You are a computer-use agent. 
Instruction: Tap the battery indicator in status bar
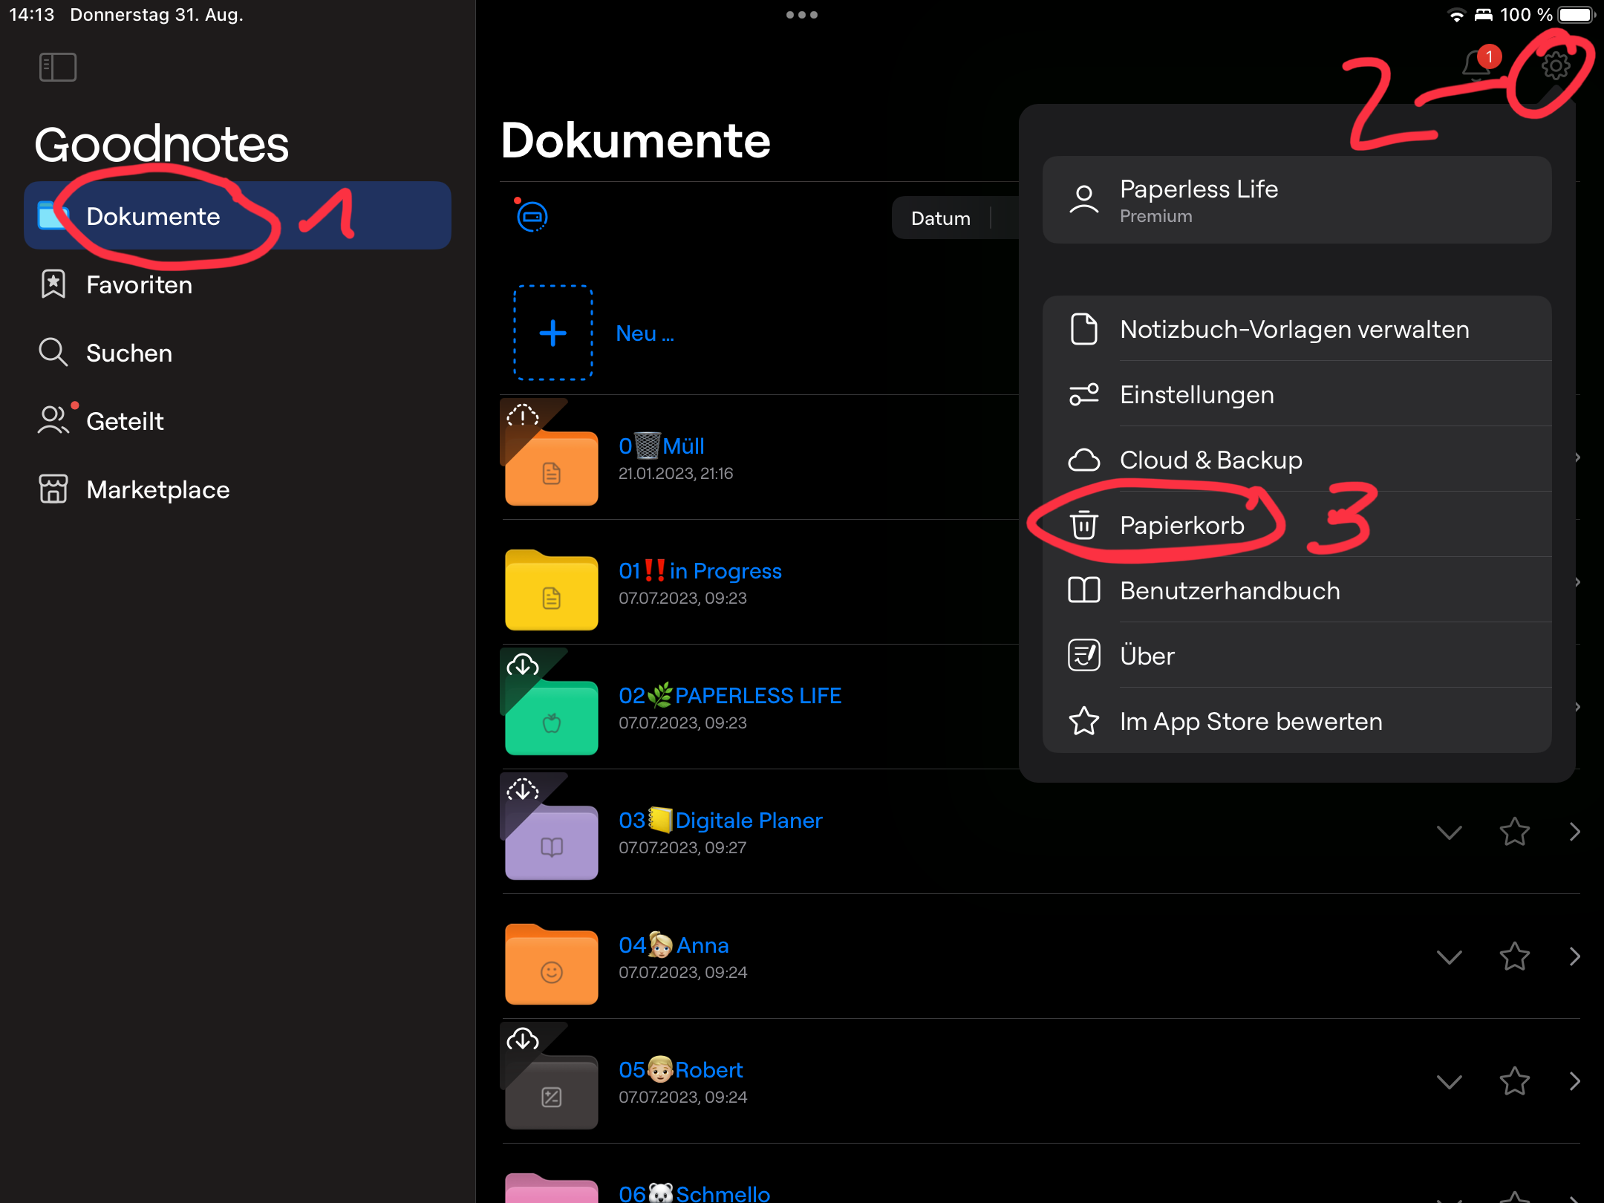coord(1576,15)
